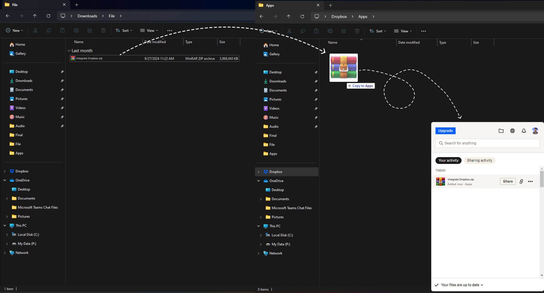Image resolution: width=544 pixels, height=293 pixels.
Task: Expand sync status menu in Dropbox popup
Action: [482, 285]
